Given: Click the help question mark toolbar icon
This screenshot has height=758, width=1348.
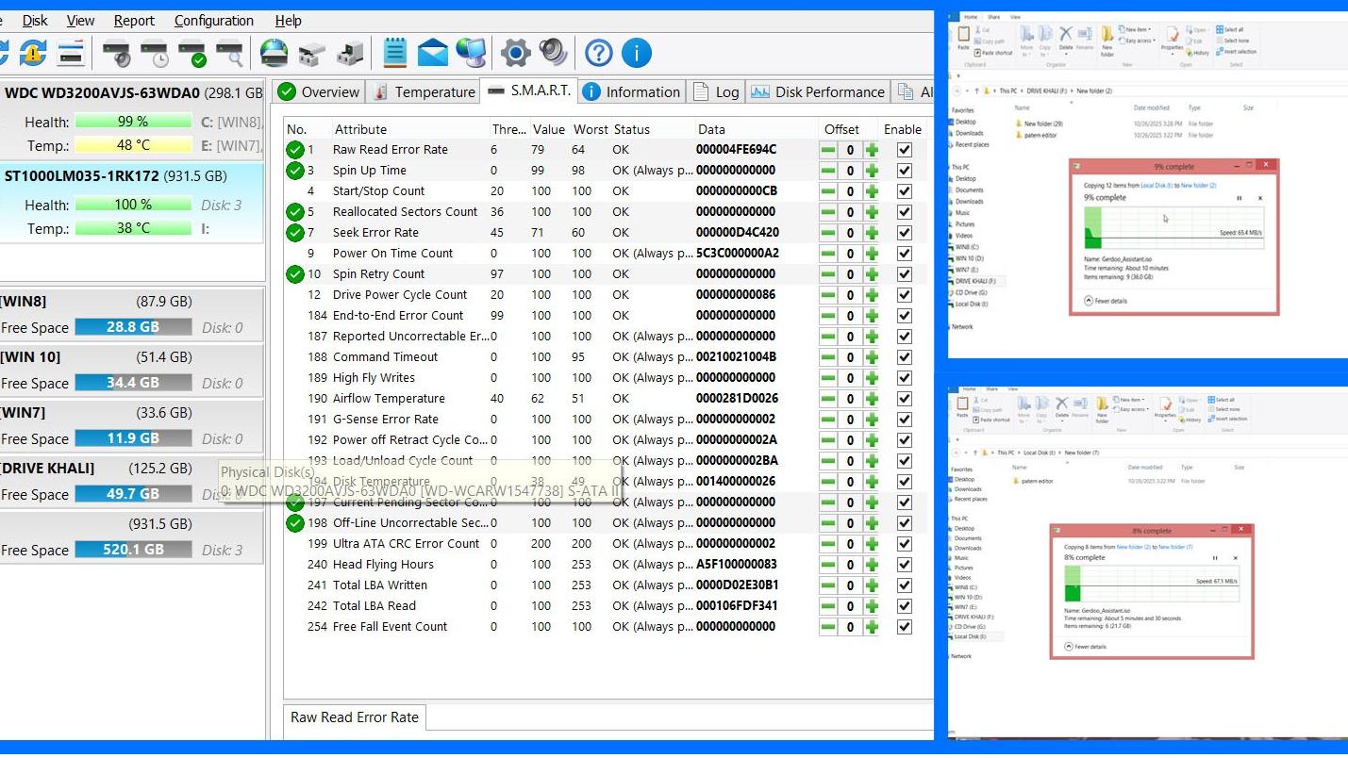Looking at the screenshot, I should (598, 53).
